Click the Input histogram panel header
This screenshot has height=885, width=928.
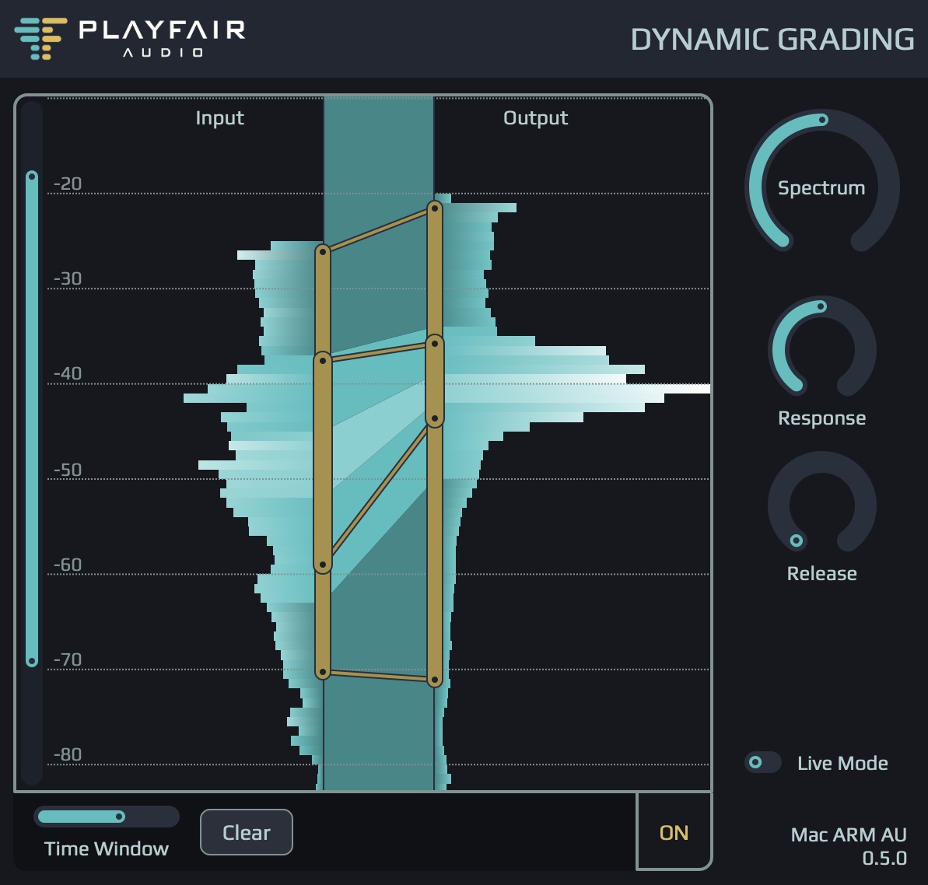(x=220, y=117)
